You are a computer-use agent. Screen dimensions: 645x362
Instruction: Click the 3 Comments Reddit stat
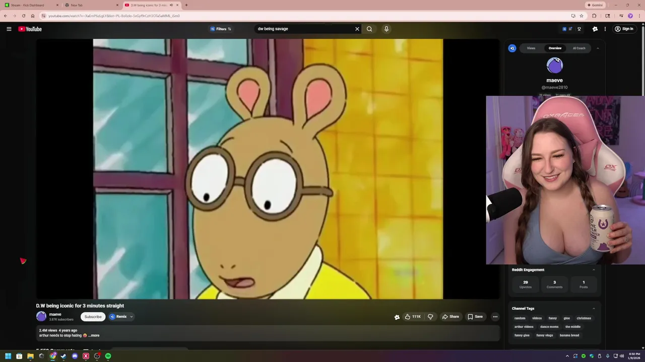[x=554, y=284]
